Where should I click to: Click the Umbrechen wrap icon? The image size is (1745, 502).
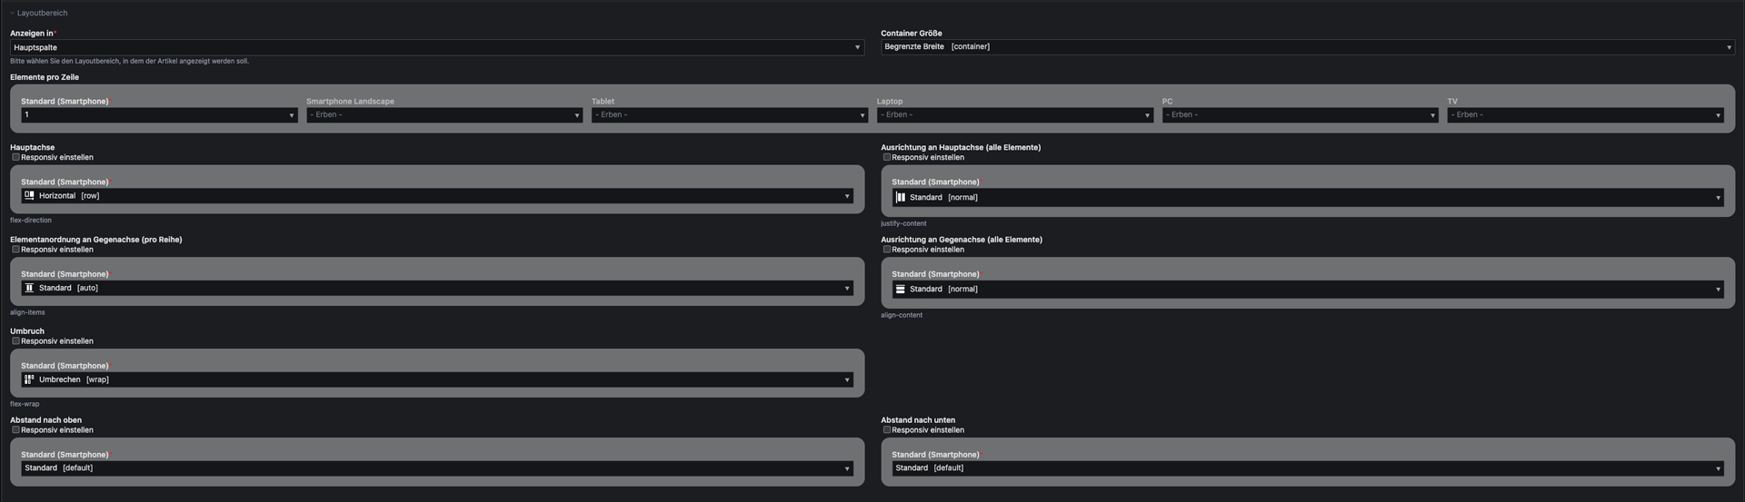tap(29, 379)
